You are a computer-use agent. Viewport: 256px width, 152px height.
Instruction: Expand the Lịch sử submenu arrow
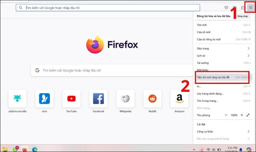tap(248, 56)
